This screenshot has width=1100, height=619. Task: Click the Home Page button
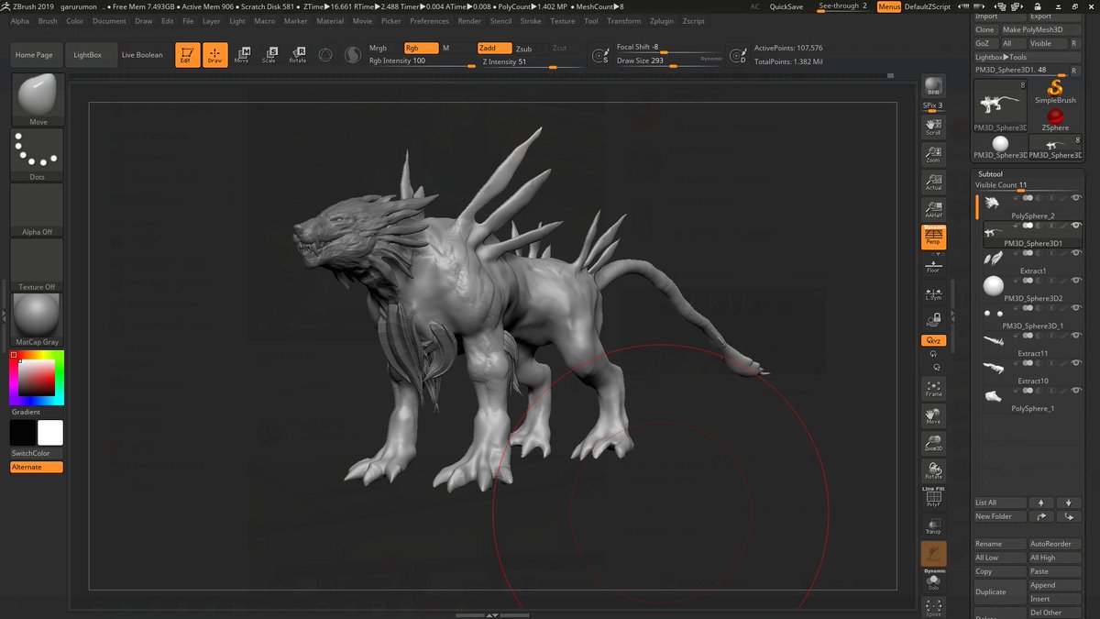tap(34, 55)
